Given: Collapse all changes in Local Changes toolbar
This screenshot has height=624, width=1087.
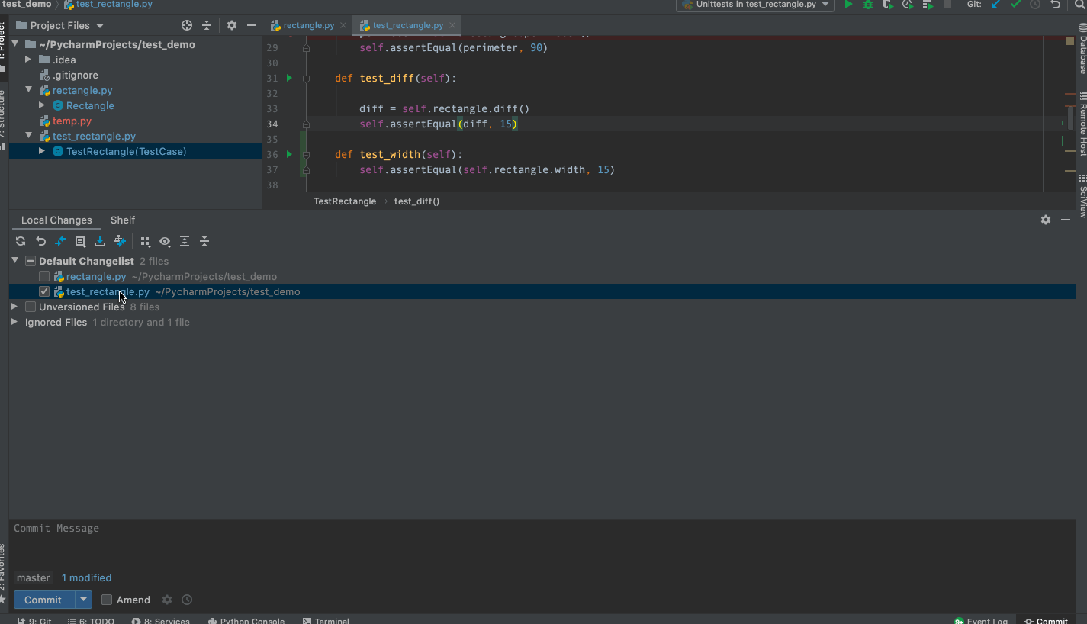Looking at the screenshot, I should [x=204, y=241].
